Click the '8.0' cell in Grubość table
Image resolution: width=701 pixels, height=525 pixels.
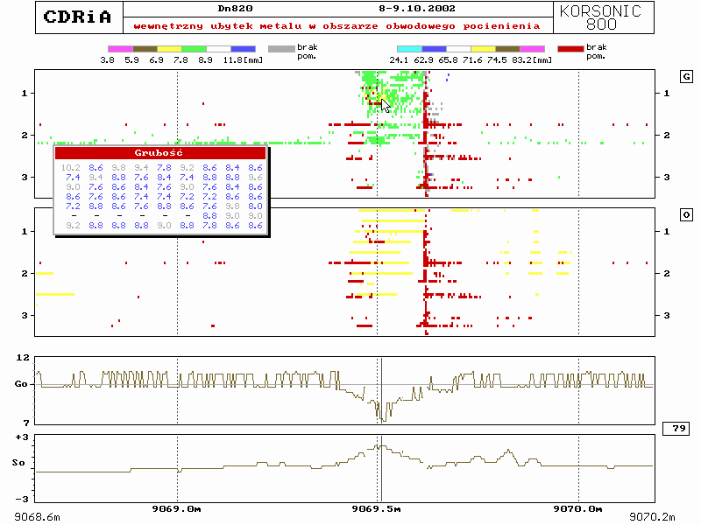(255, 206)
